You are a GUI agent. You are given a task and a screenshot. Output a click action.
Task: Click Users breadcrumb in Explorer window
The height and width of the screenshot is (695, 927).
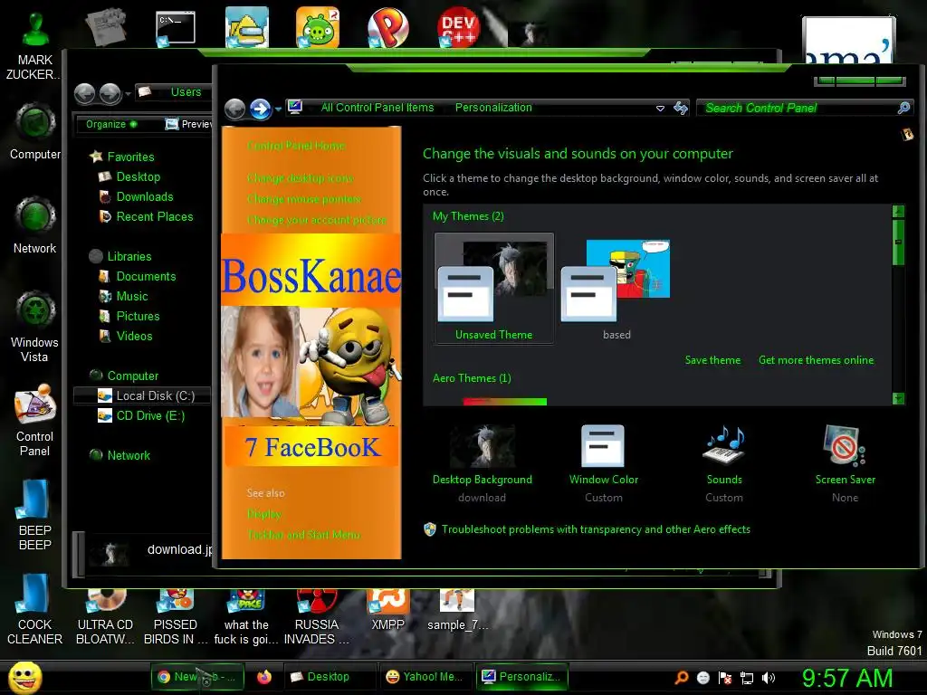click(x=186, y=92)
